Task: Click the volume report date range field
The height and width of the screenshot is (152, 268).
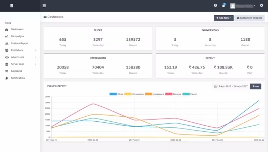Action: coord(231,86)
